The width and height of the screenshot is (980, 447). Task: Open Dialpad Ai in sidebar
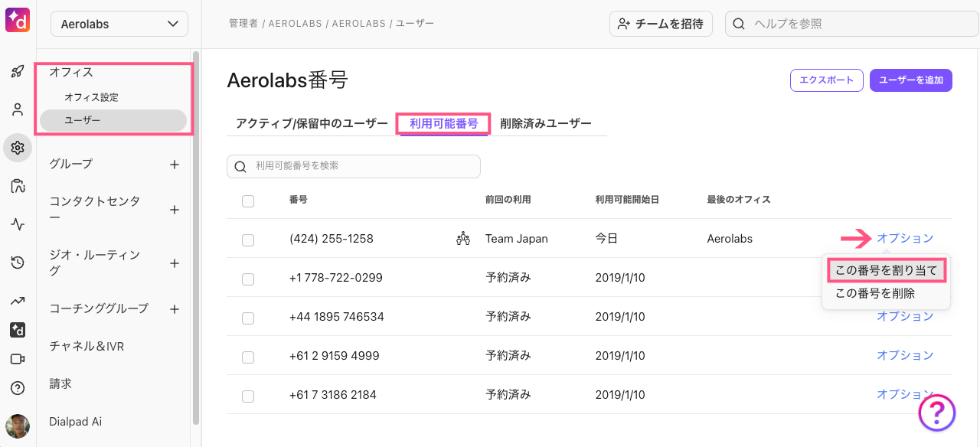(x=76, y=422)
